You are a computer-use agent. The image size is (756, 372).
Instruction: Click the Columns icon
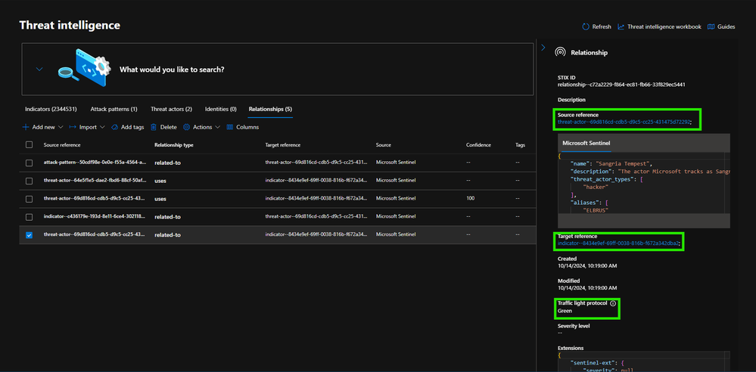pos(229,127)
